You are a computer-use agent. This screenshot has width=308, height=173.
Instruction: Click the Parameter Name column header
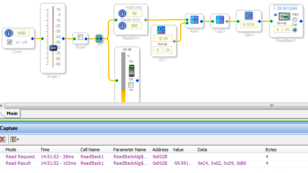131,150
